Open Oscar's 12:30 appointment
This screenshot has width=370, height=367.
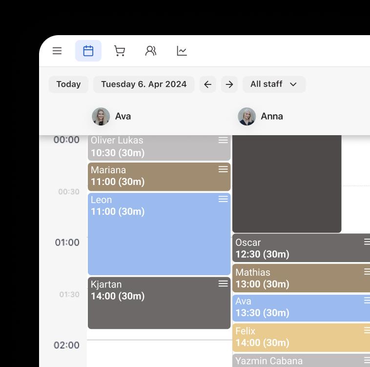click(x=293, y=248)
